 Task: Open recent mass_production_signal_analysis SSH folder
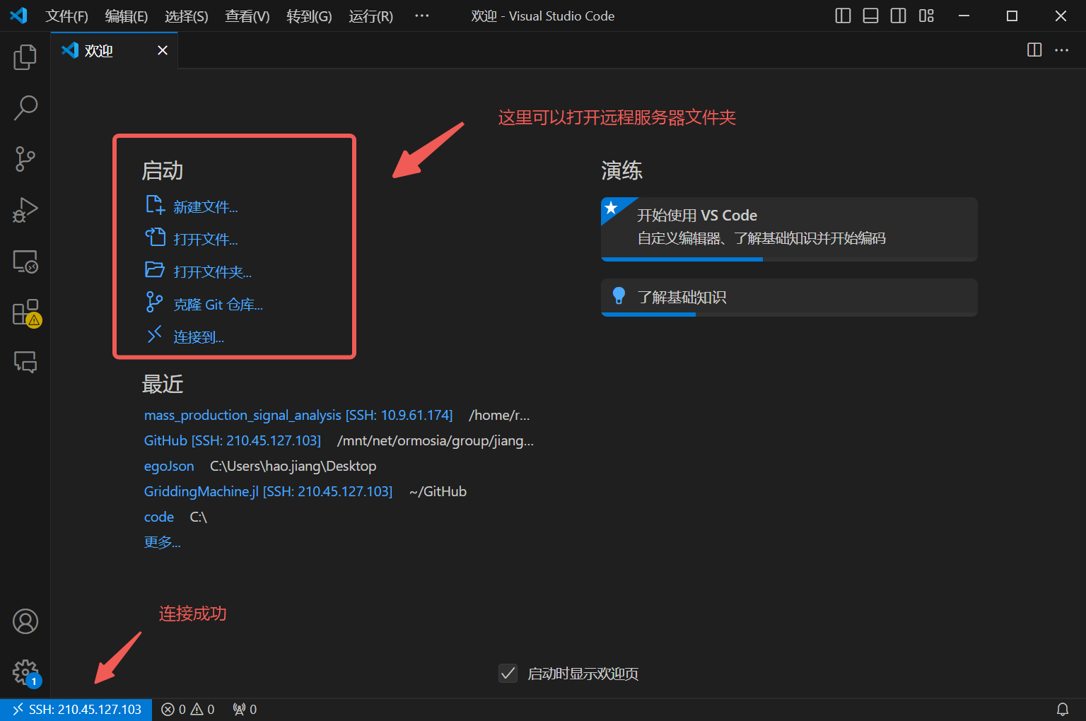pos(298,415)
